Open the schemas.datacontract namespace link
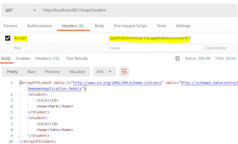The image size is (238, 144). (x=209, y=83)
